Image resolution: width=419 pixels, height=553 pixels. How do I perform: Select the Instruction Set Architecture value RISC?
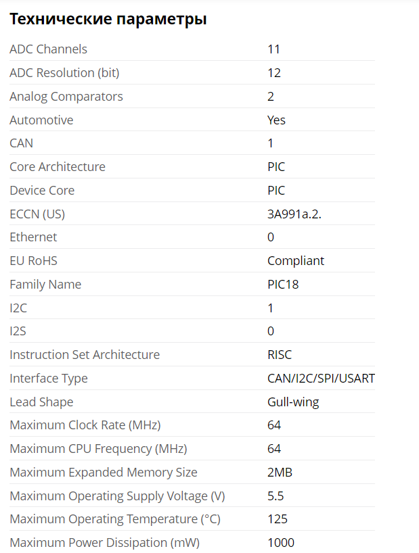(x=280, y=354)
